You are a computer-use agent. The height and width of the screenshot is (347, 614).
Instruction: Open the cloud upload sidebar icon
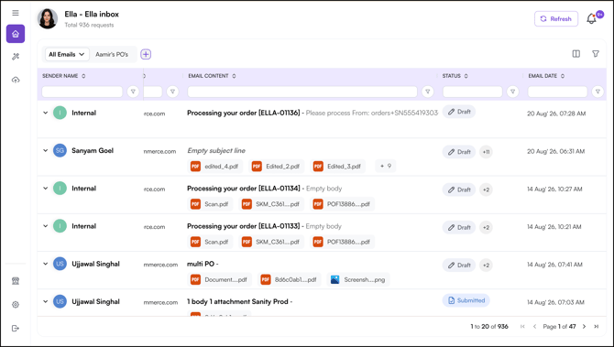pyautogui.click(x=16, y=80)
